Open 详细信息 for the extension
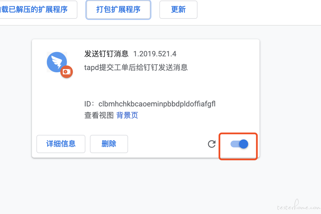 61,144
